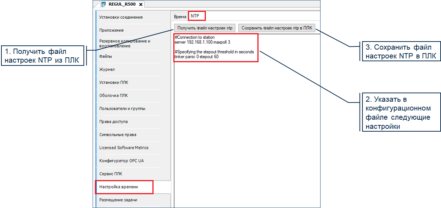Show the Журнал page
The height and width of the screenshot is (208, 441).
107,69
